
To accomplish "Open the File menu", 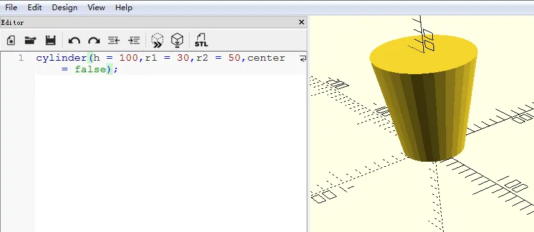I will pos(12,8).
